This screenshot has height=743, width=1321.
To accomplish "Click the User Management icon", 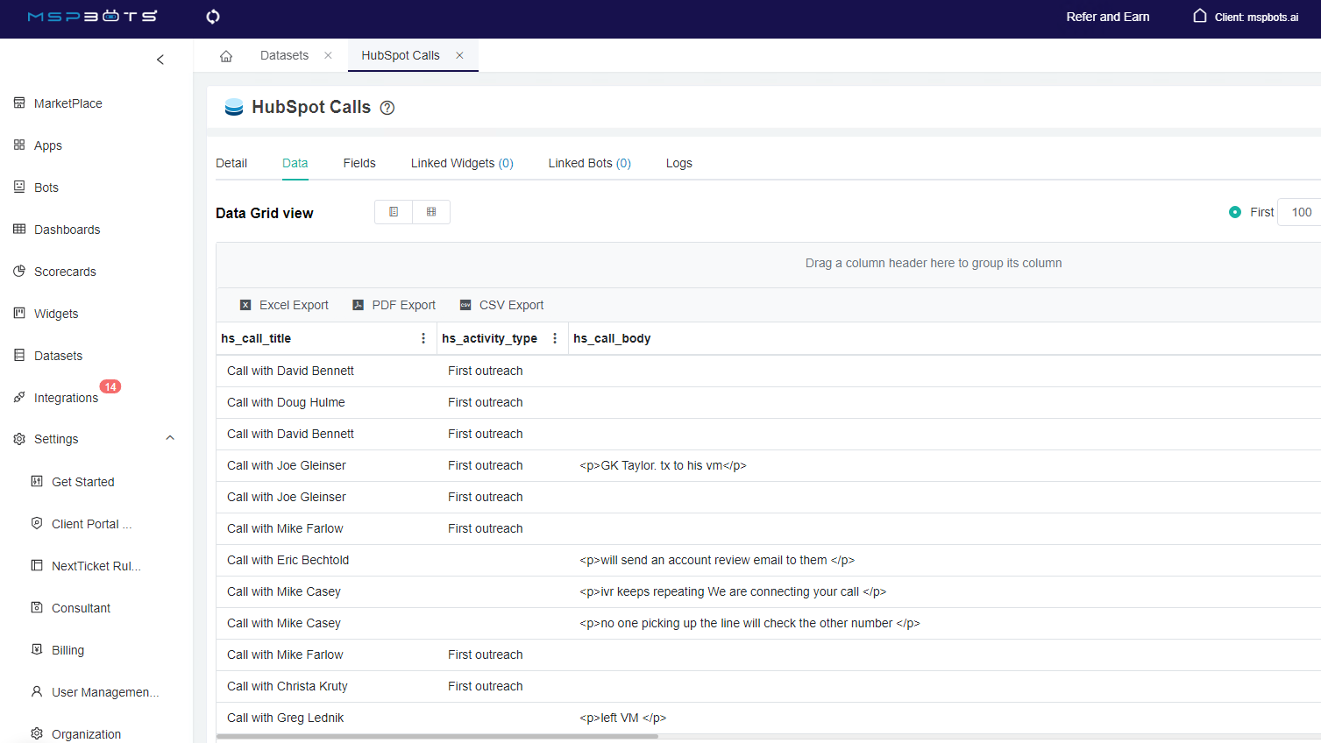I will (37, 691).
